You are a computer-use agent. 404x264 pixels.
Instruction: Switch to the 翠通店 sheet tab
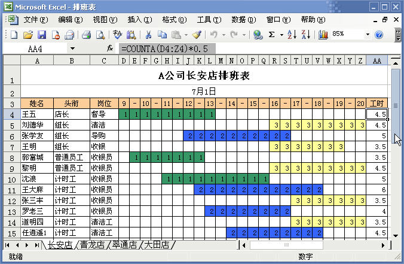point(124,245)
